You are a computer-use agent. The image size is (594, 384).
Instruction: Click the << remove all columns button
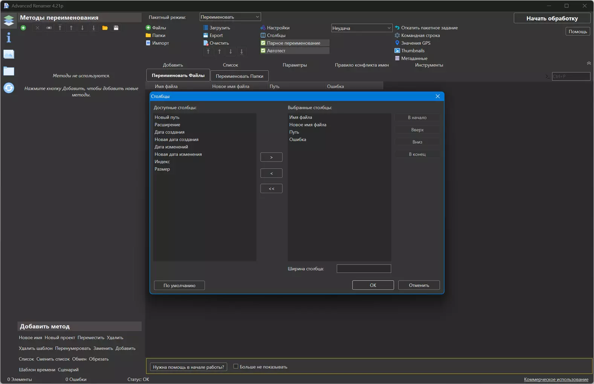point(271,188)
